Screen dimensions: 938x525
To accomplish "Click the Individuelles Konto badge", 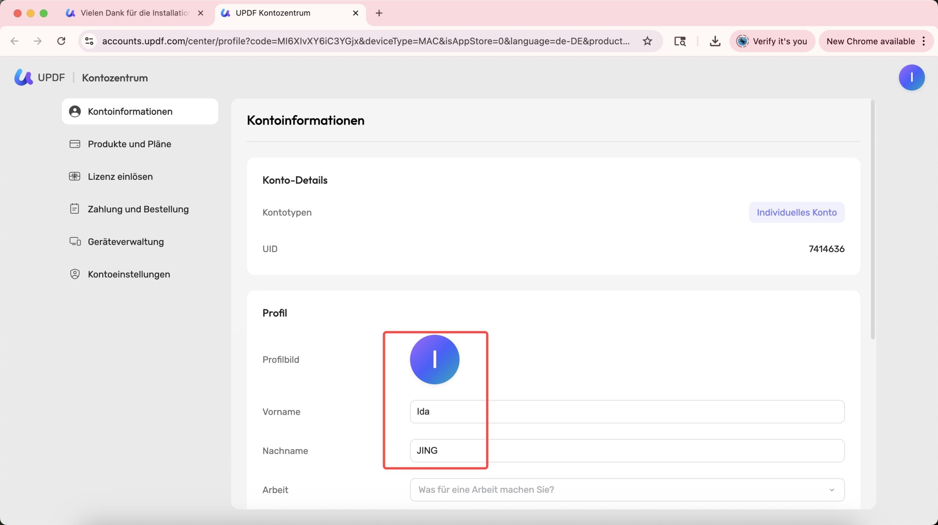I will 797,212.
